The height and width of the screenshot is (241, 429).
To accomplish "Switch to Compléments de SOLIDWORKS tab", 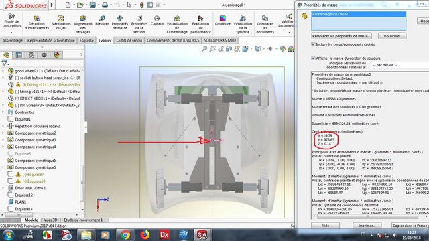I will (x=173, y=40).
